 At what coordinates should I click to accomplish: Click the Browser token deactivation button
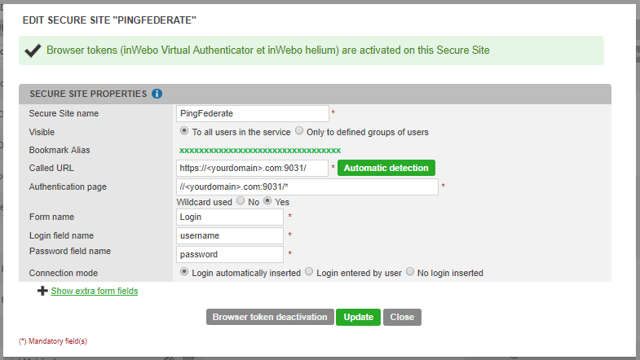269,317
